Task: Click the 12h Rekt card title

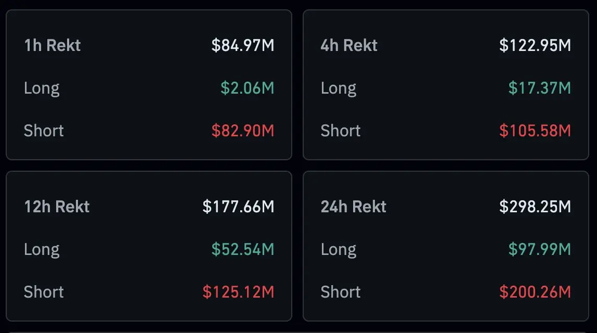Action: click(57, 207)
